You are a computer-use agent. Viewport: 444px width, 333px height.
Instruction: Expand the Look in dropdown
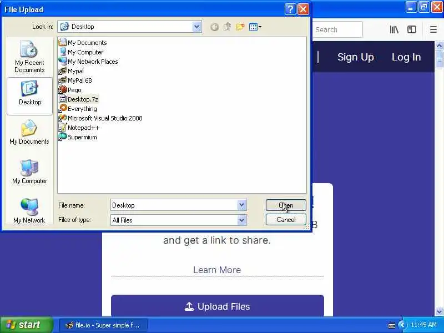[x=197, y=27]
